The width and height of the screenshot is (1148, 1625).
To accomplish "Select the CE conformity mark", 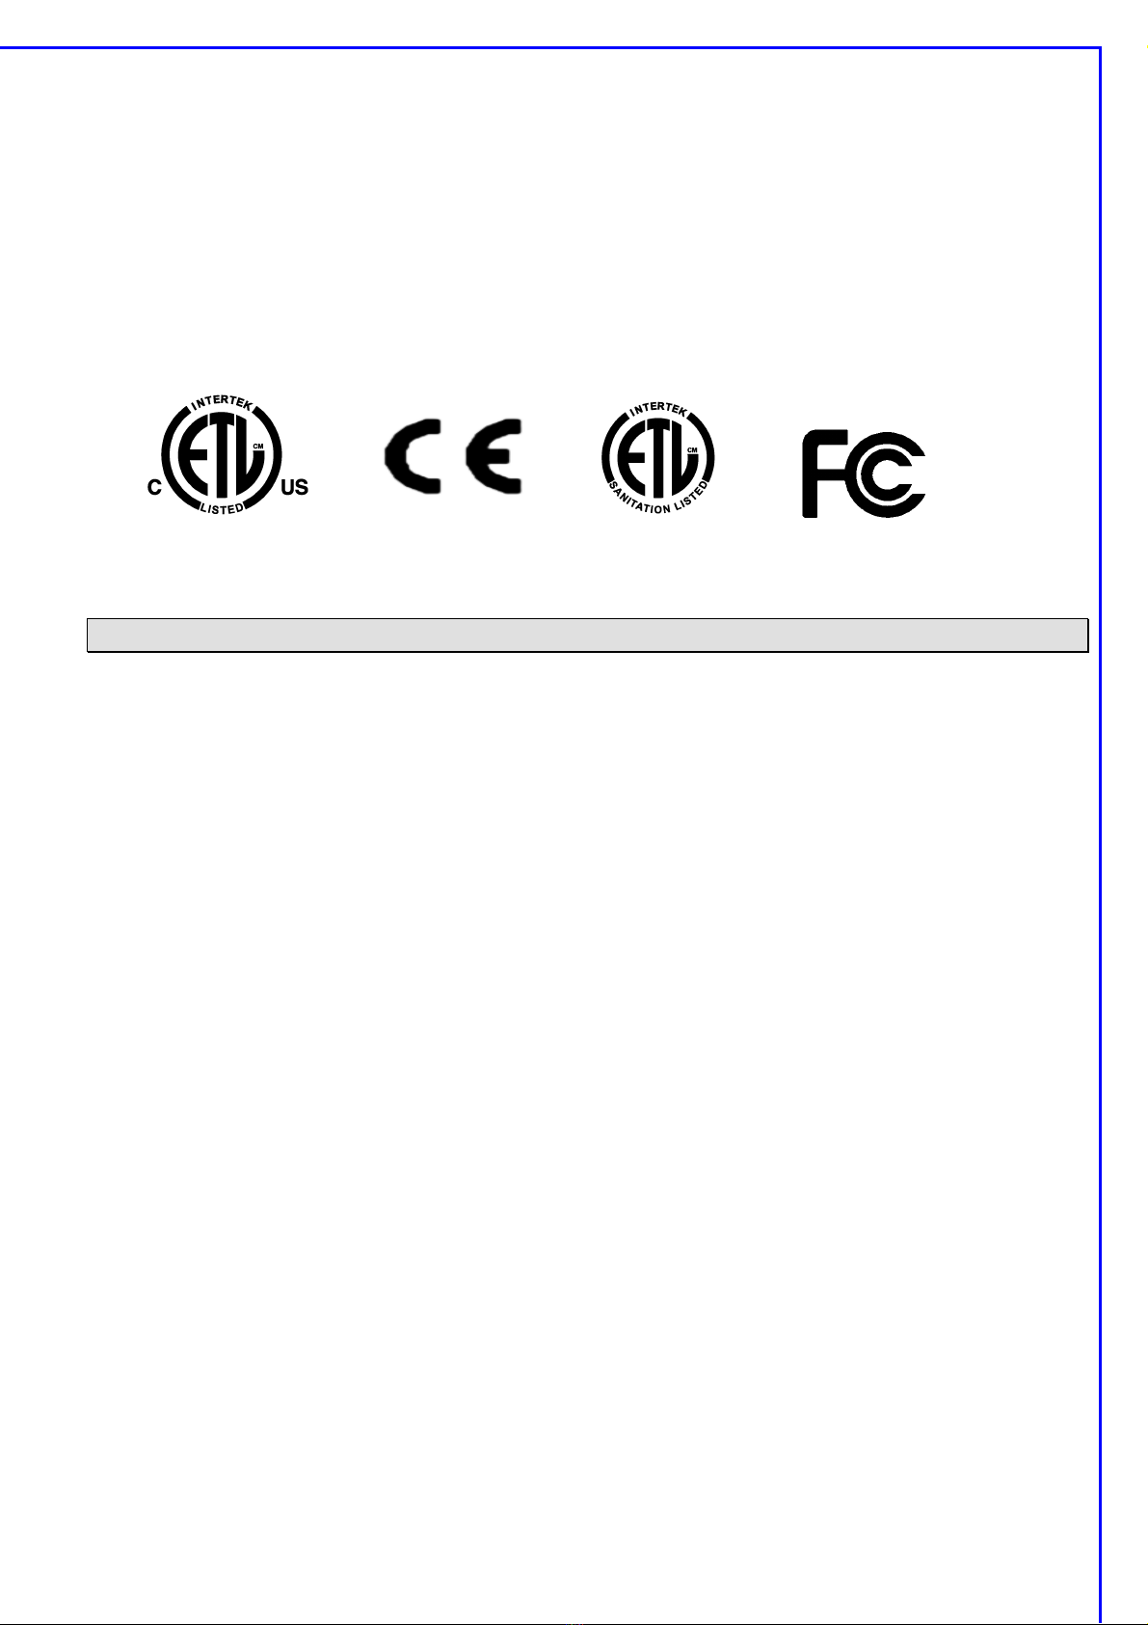I will (453, 456).
